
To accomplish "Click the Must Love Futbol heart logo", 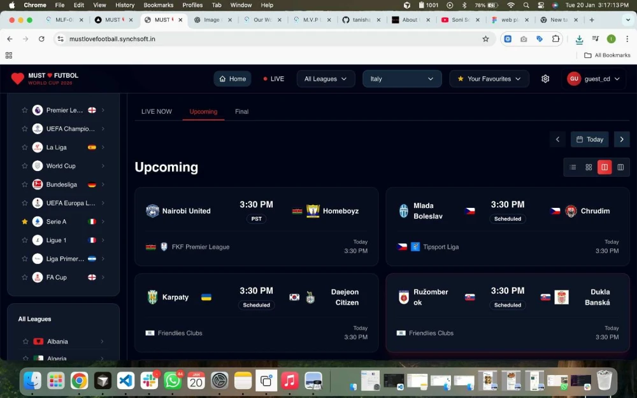I will point(17,79).
